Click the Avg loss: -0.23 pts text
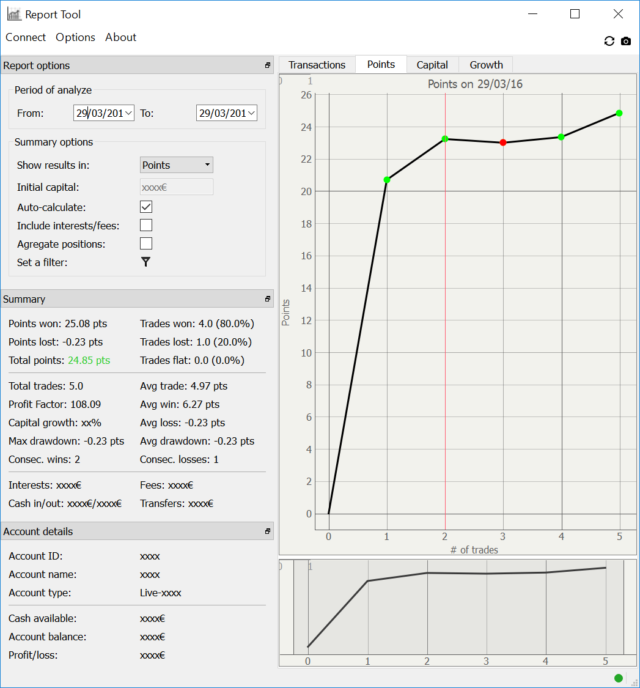 click(183, 423)
